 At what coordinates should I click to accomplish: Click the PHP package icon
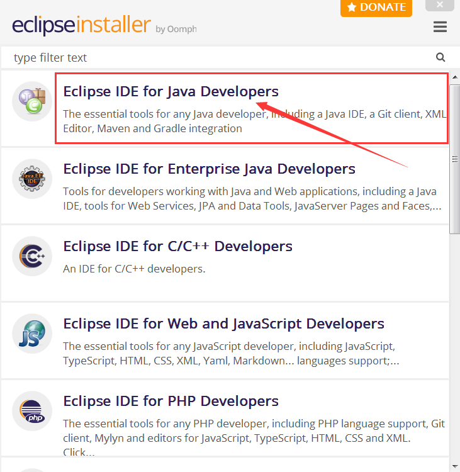32,411
